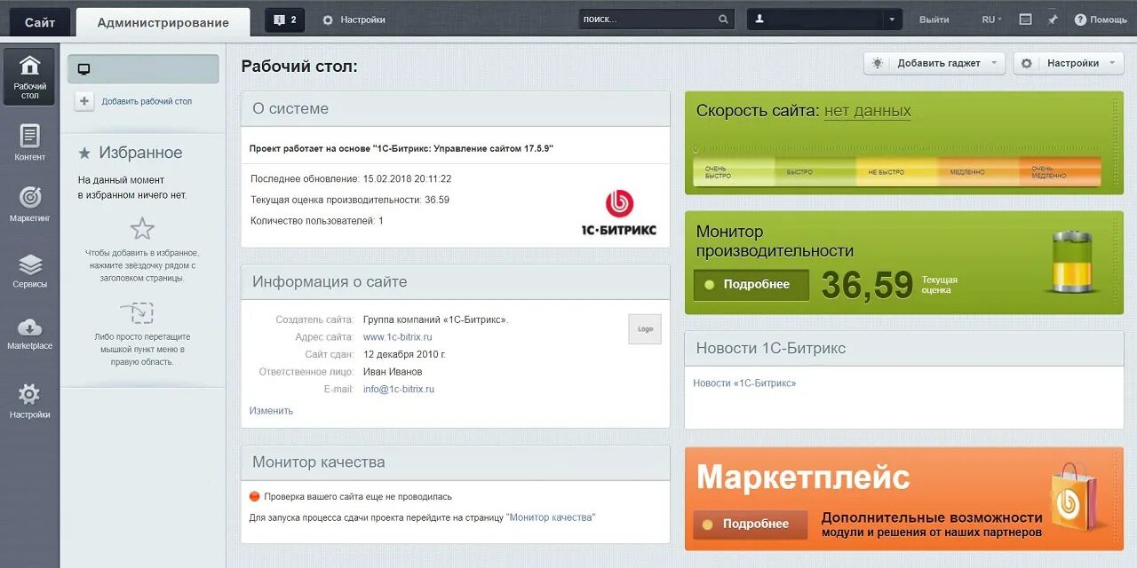
Task: Click the 1С-Битрикс logo
Action: (x=619, y=214)
